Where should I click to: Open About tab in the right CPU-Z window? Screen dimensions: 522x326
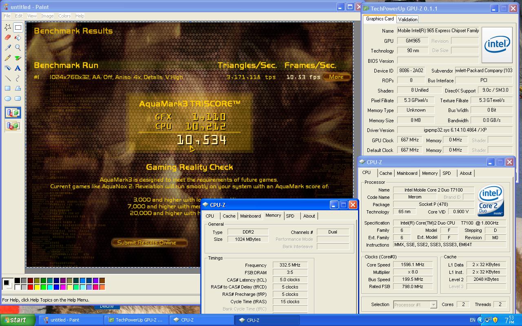tap(466, 173)
